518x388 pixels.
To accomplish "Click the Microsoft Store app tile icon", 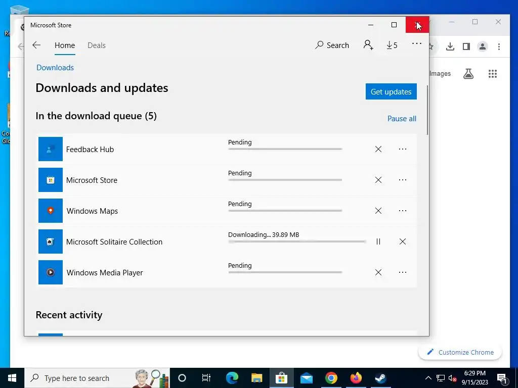I will 51,180.
